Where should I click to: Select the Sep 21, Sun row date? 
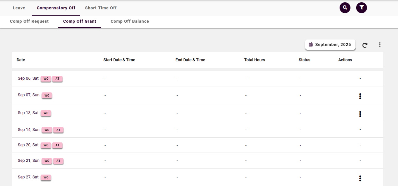pyautogui.click(x=28, y=161)
